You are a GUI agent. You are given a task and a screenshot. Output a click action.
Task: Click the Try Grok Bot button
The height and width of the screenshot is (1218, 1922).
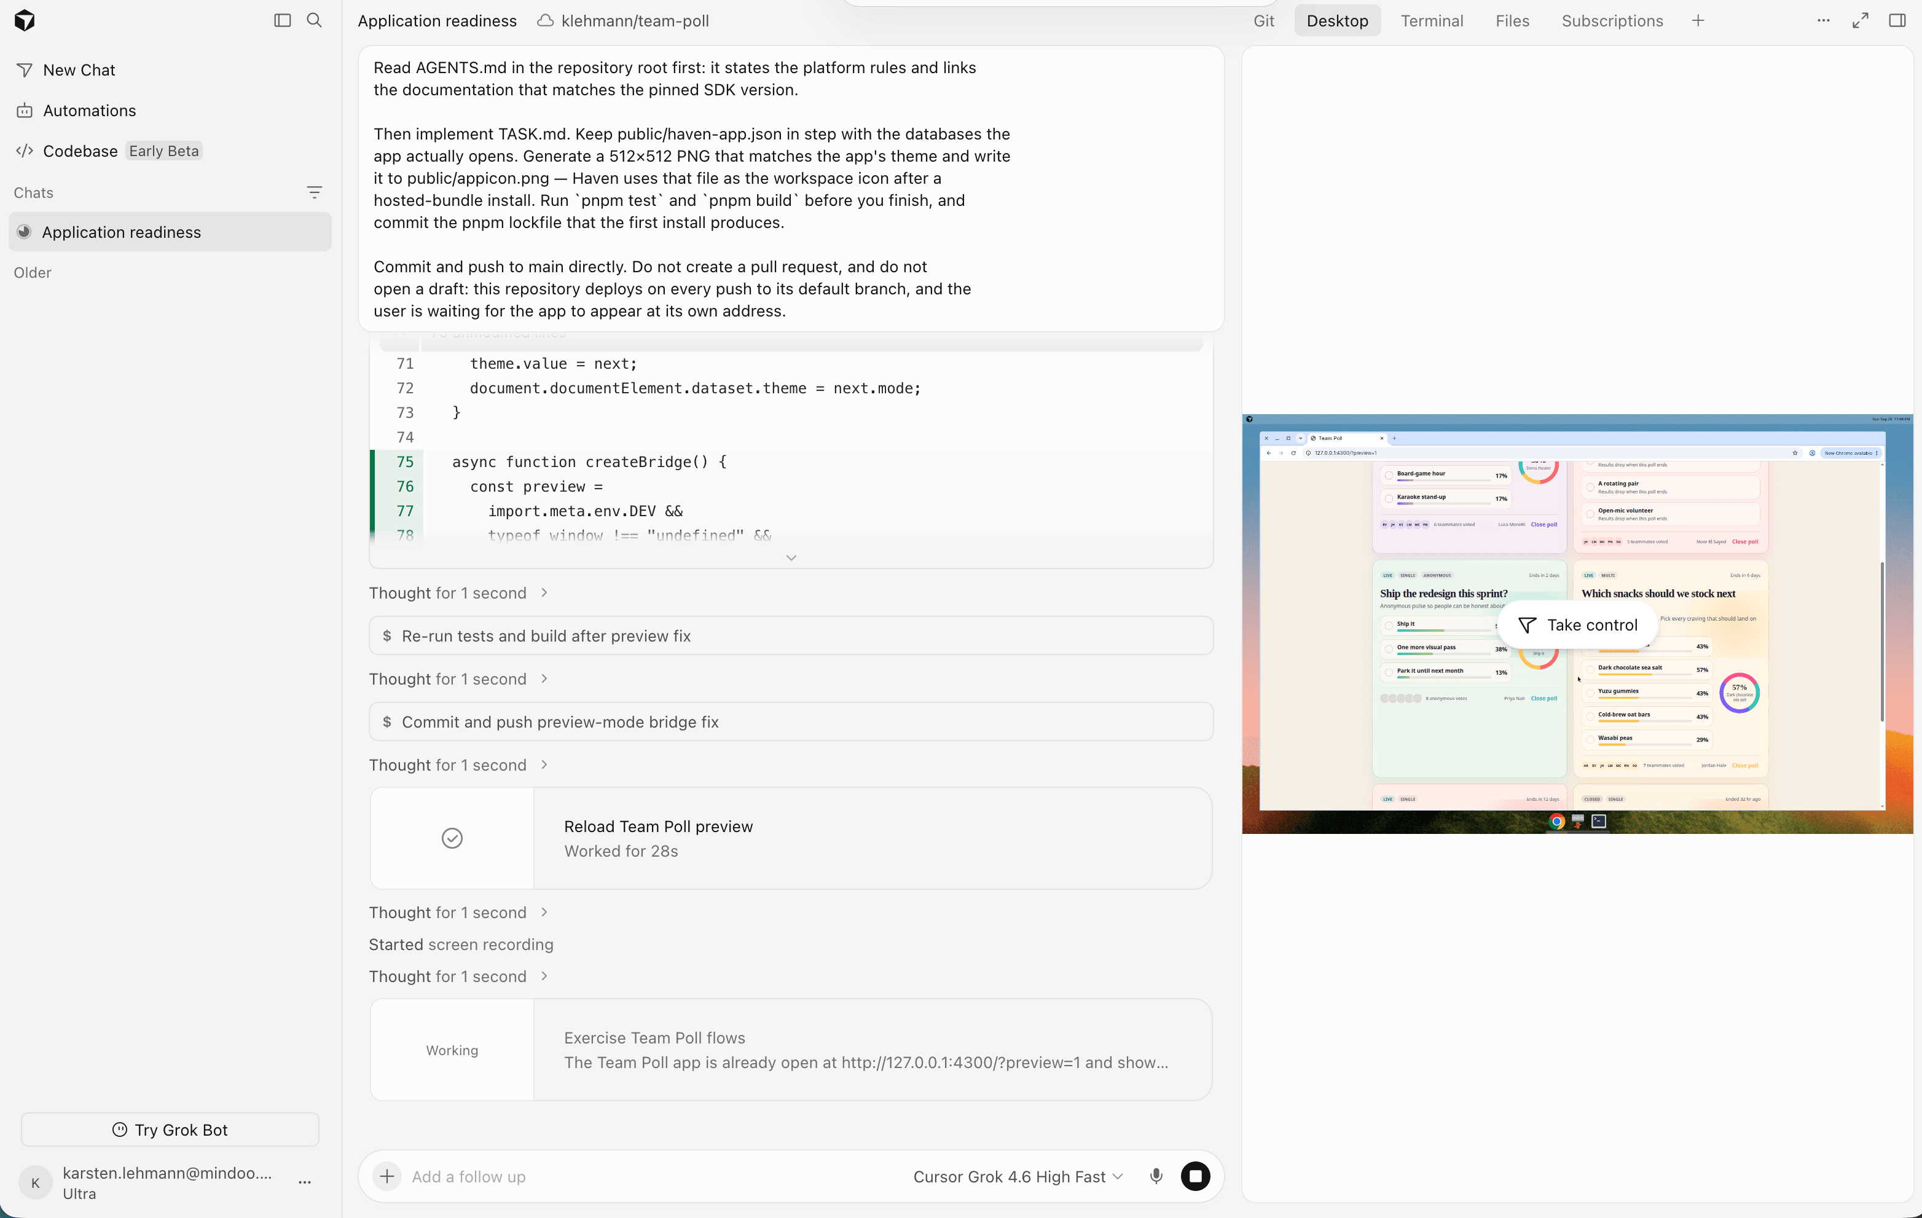[170, 1130]
